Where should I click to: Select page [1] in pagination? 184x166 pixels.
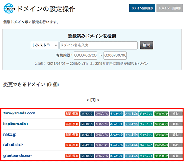pos(93,100)
